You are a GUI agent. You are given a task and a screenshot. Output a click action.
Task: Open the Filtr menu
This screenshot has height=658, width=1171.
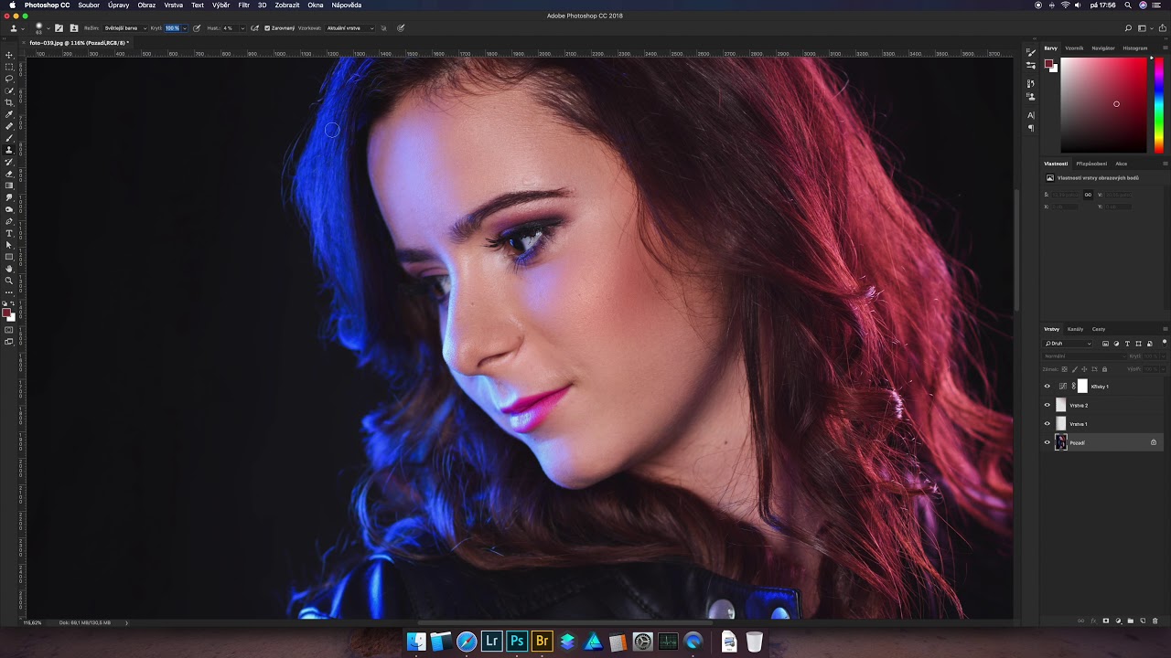click(243, 5)
